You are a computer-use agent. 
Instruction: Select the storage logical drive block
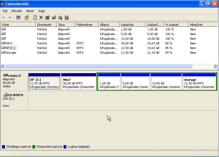click(x=199, y=81)
